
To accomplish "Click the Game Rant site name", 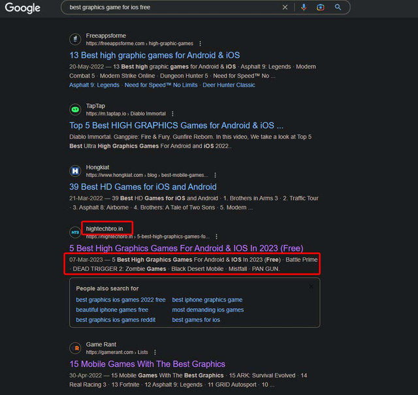I will (101, 344).
